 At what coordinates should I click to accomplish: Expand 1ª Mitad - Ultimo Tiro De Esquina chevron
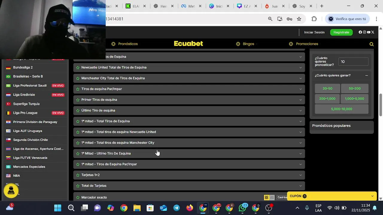[x=300, y=153]
